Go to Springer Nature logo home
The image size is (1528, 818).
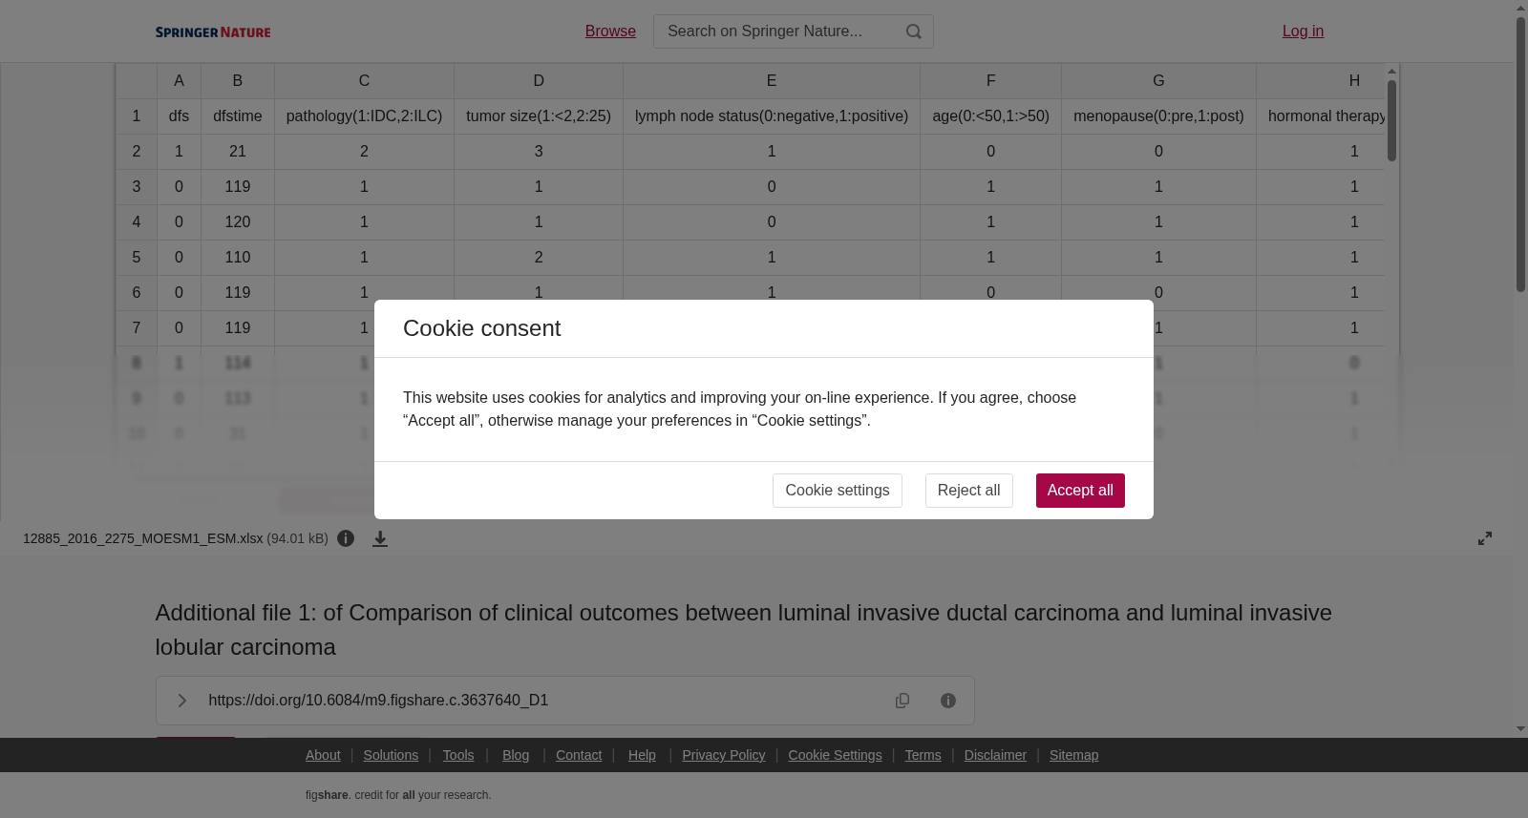click(213, 32)
